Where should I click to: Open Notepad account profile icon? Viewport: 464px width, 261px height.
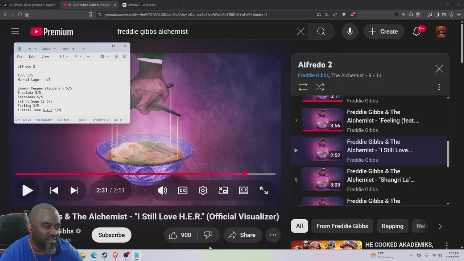pos(116,57)
